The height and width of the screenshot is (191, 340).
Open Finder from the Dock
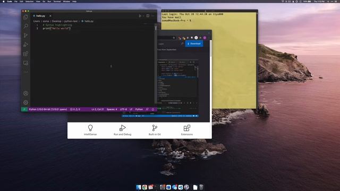[139, 187]
